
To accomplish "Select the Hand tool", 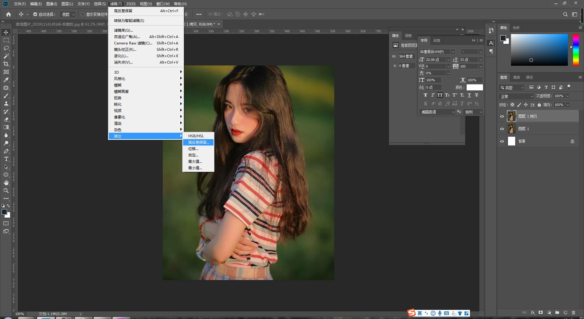I will coord(6,183).
